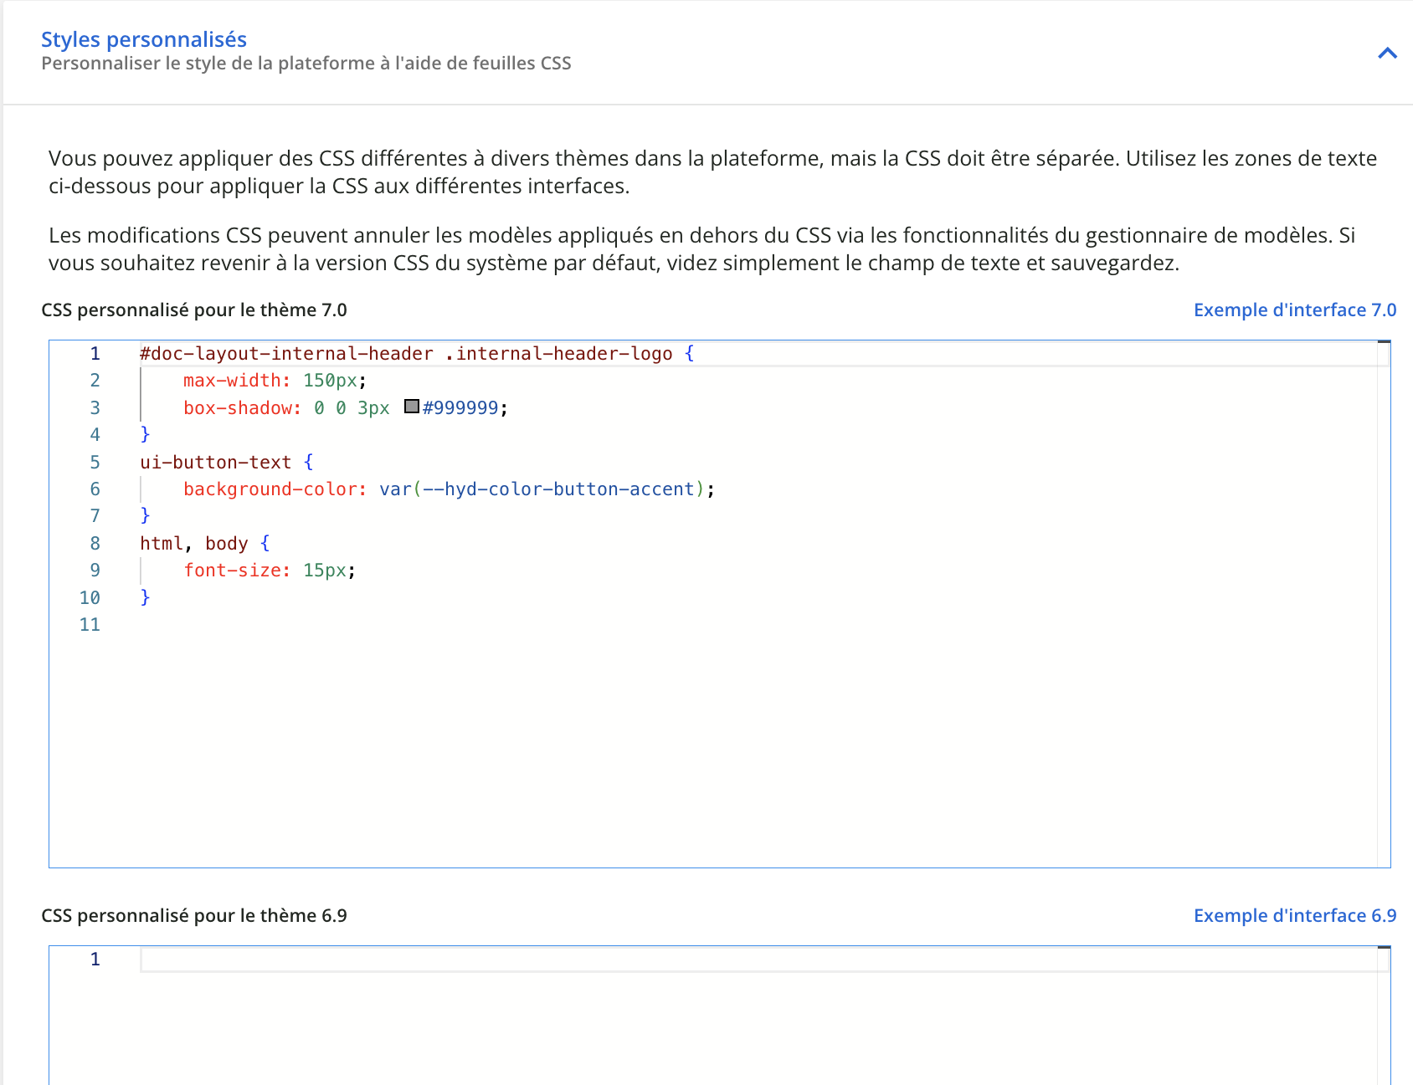Click the color swatch beside #999999
1413x1085 pixels.
pyautogui.click(x=410, y=407)
